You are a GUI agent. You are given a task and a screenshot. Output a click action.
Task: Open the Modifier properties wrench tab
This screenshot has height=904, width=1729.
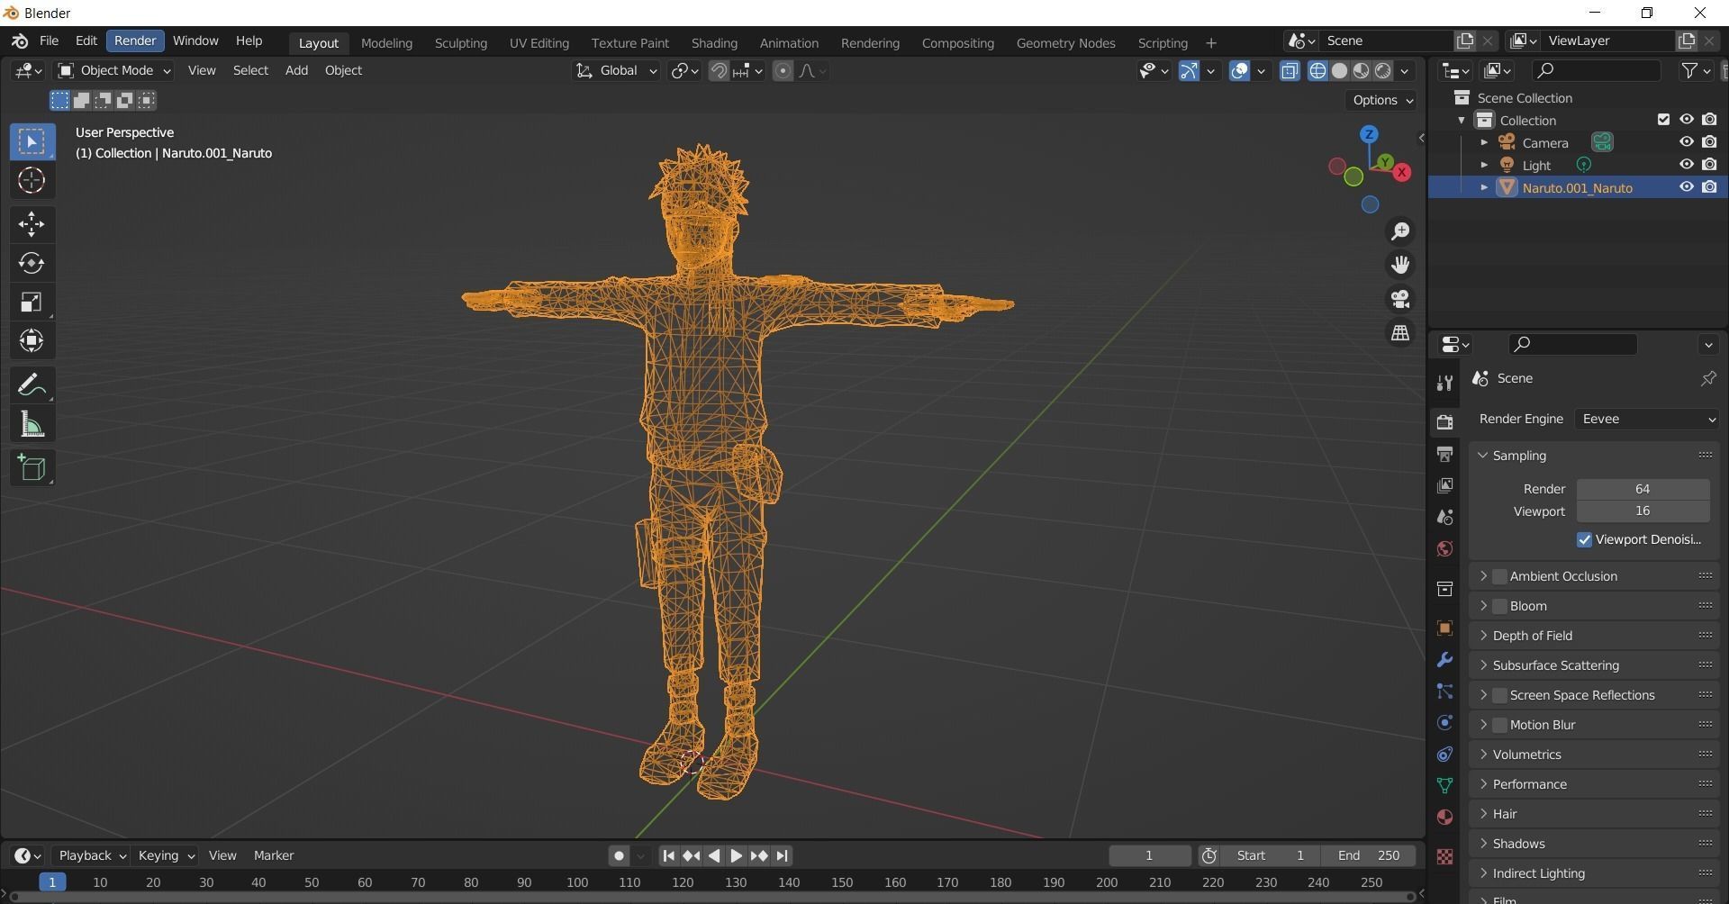click(1444, 660)
